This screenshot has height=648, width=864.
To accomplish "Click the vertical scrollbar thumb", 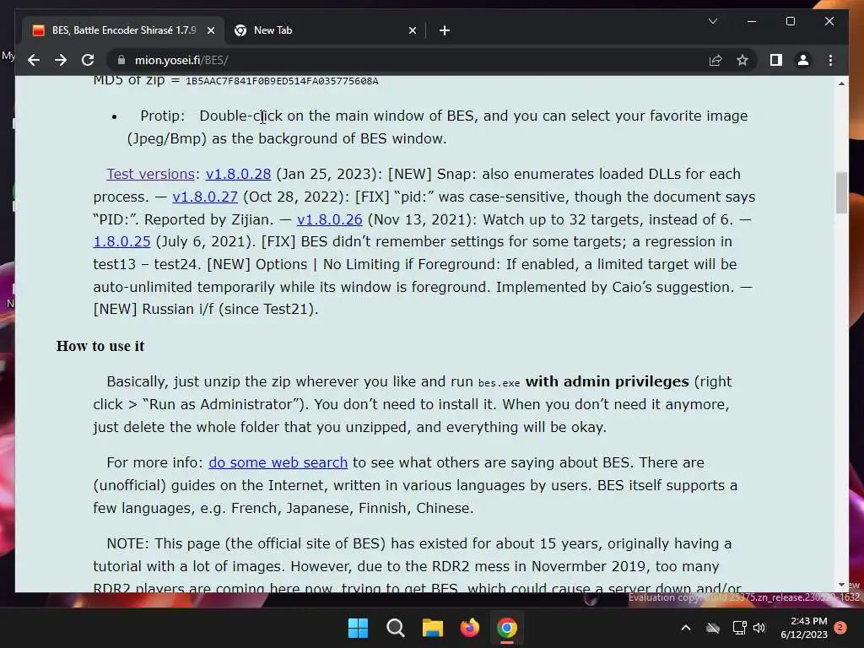I will click(x=841, y=192).
